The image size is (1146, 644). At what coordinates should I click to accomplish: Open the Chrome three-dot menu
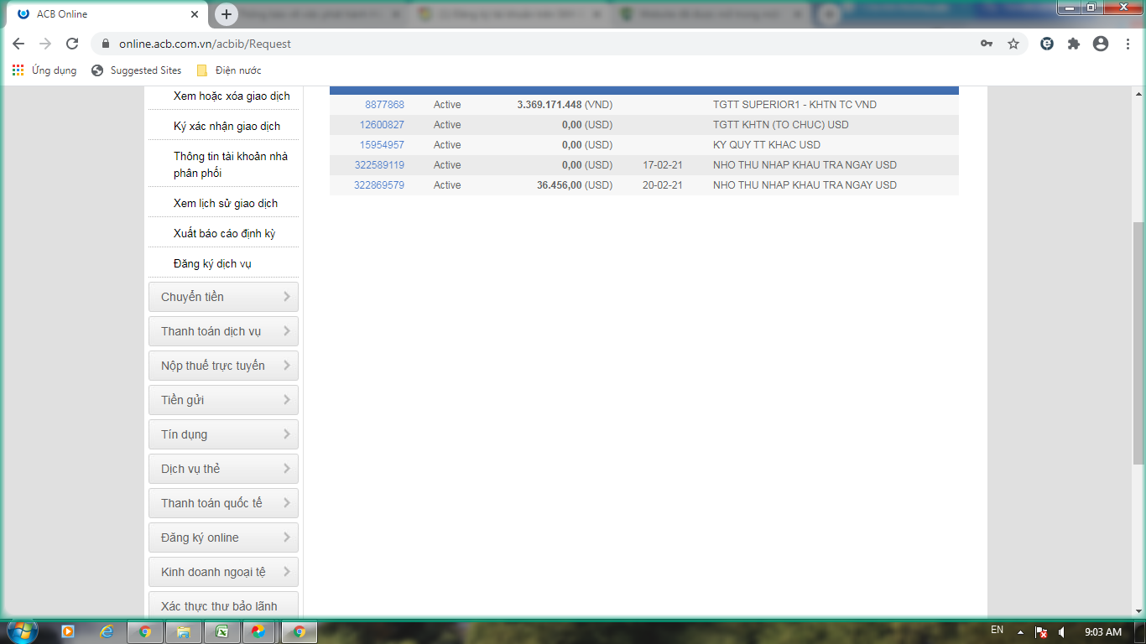click(x=1128, y=44)
